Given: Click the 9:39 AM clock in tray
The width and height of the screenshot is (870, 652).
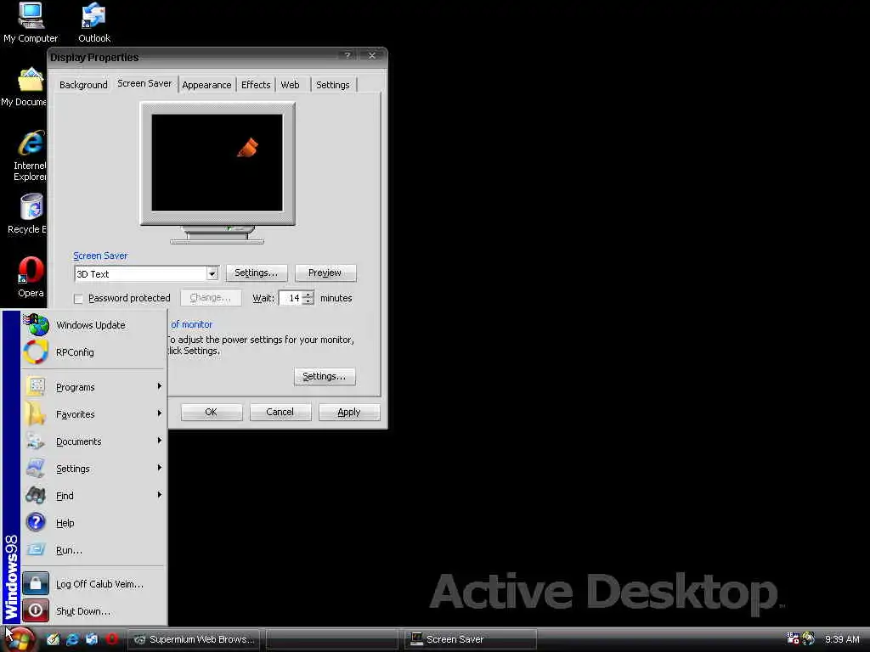Looking at the screenshot, I should coord(842,639).
